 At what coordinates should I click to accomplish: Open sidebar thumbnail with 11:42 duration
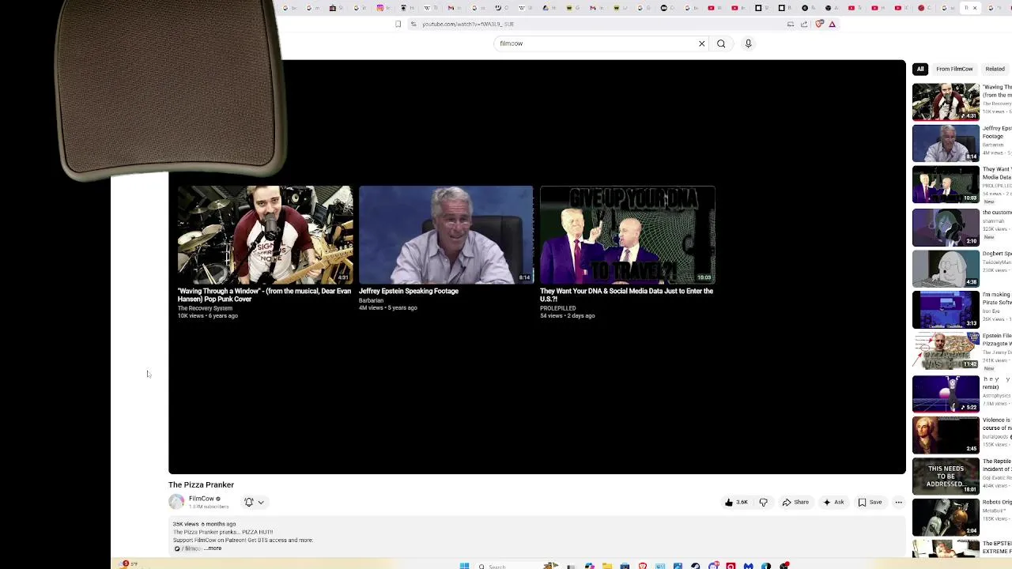[946, 351]
